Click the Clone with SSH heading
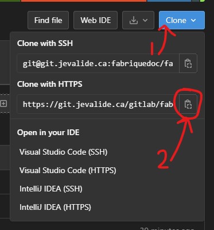Screen dimensions: 214x230 [45, 43]
